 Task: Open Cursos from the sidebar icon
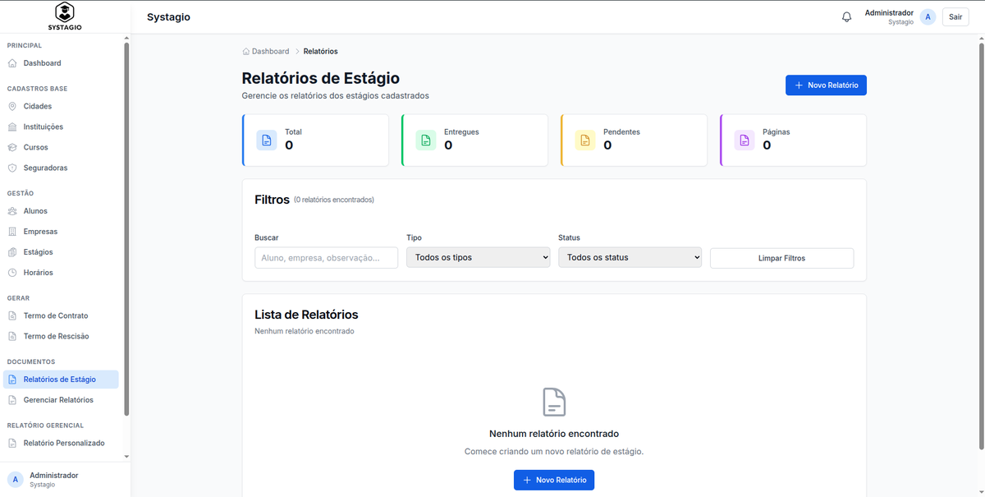tap(15, 147)
